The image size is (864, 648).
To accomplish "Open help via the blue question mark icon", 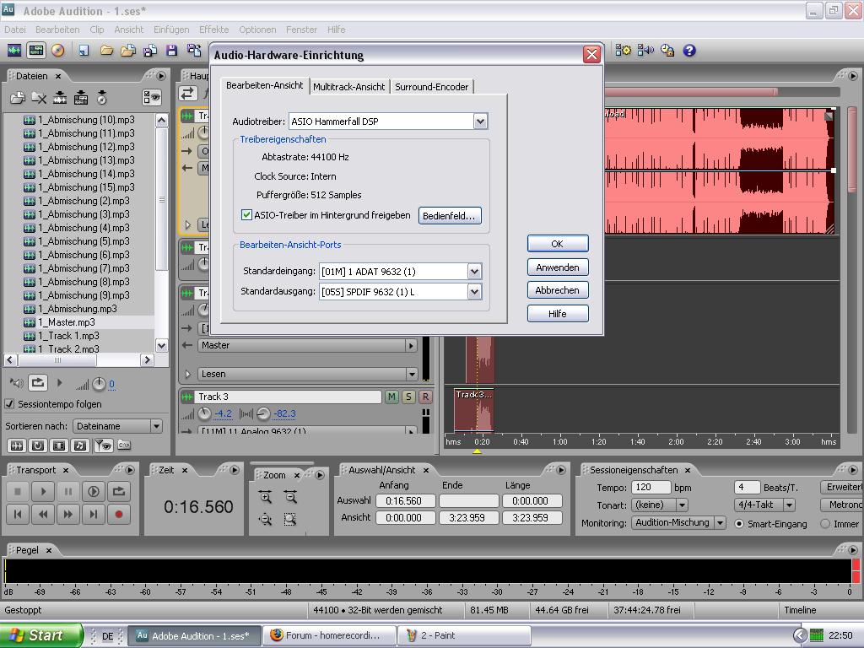I will [689, 51].
